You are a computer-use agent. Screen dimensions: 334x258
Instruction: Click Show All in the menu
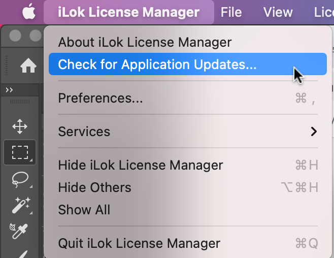(84, 210)
